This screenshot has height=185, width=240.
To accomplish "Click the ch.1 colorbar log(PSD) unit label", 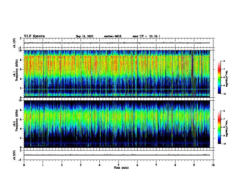I will tap(227, 79).
